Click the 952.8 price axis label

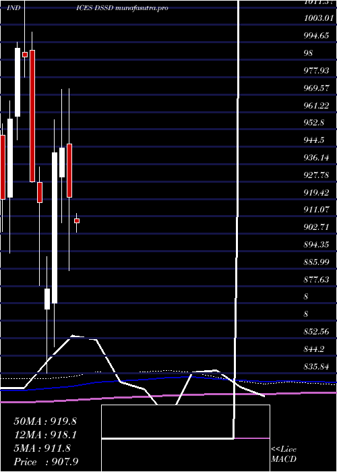(x=314, y=123)
